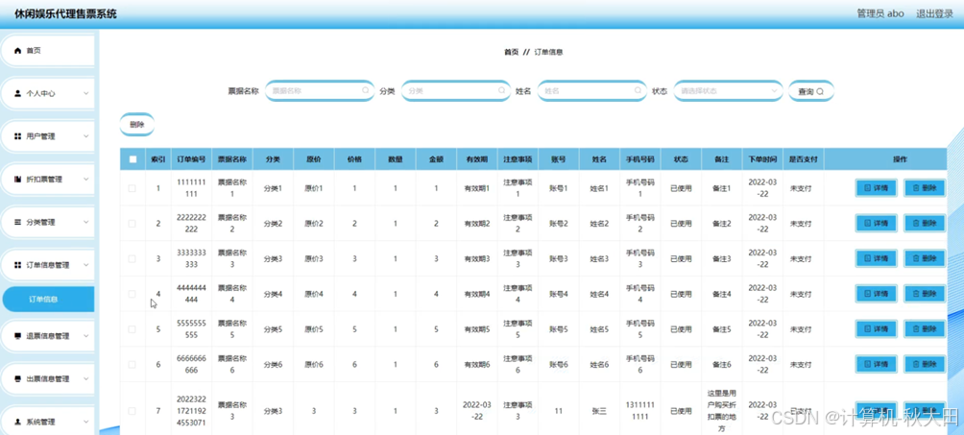
Task: Open the 状态 select dropdown
Action: tap(728, 90)
